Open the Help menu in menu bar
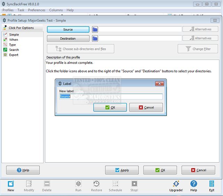Image resolution: width=223 pixels, height=196 pixels. pyautogui.click(x=70, y=10)
